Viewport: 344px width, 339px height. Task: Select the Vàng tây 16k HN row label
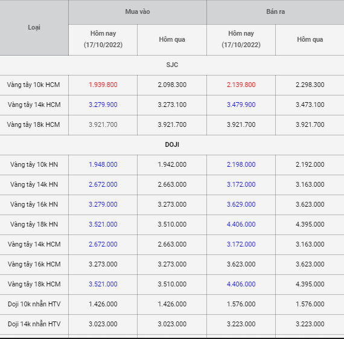click(x=34, y=204)
